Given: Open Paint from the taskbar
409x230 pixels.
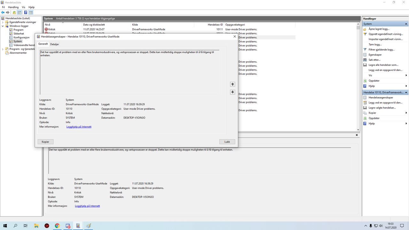Looking at the screenshot, I should click(x=89, y=226).
